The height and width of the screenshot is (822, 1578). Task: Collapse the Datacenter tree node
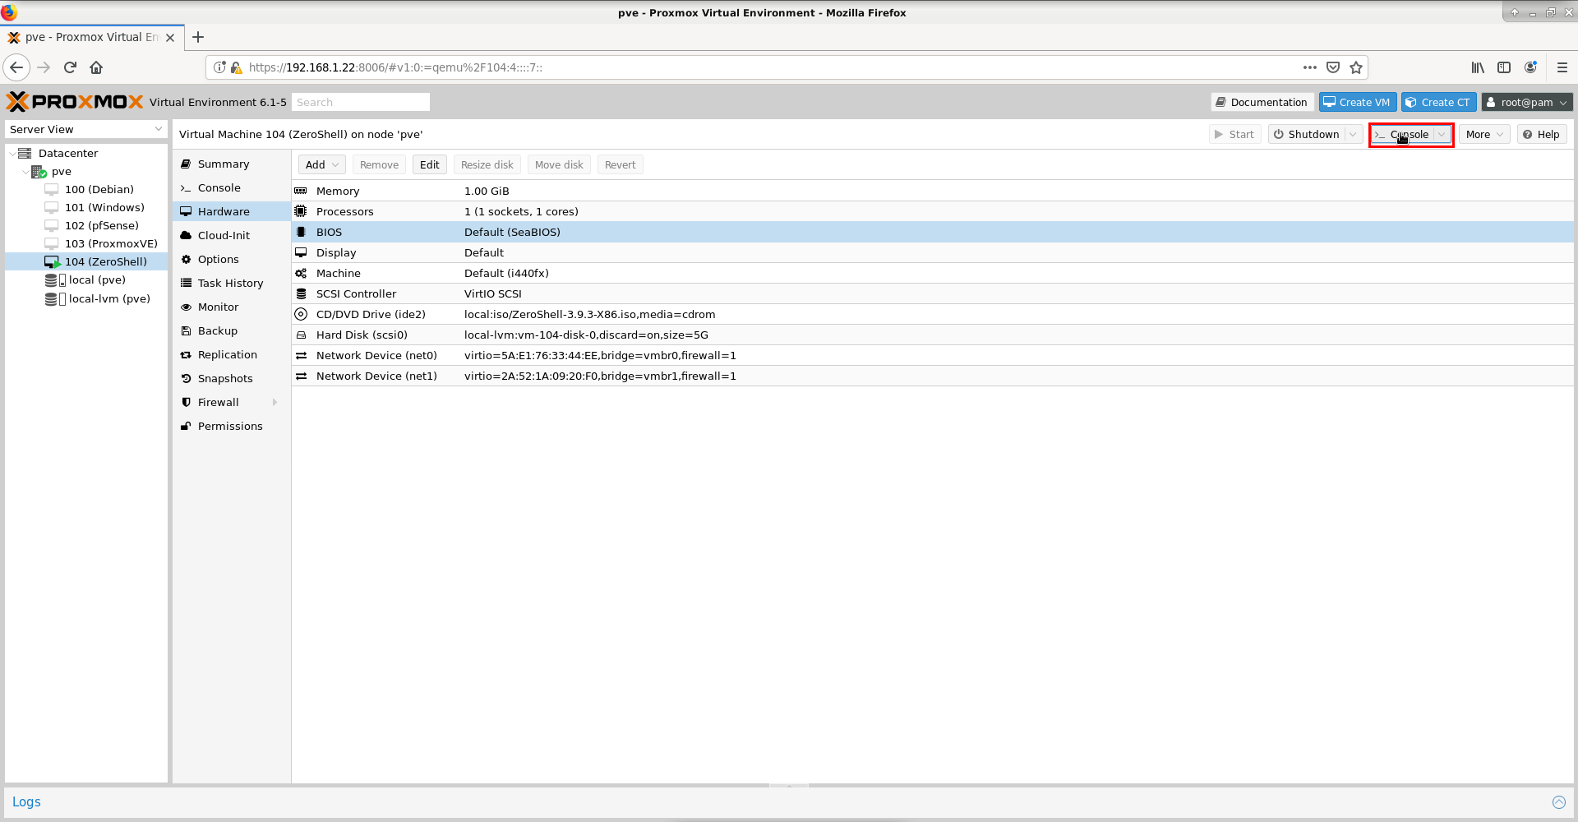[x=12, y=154]
